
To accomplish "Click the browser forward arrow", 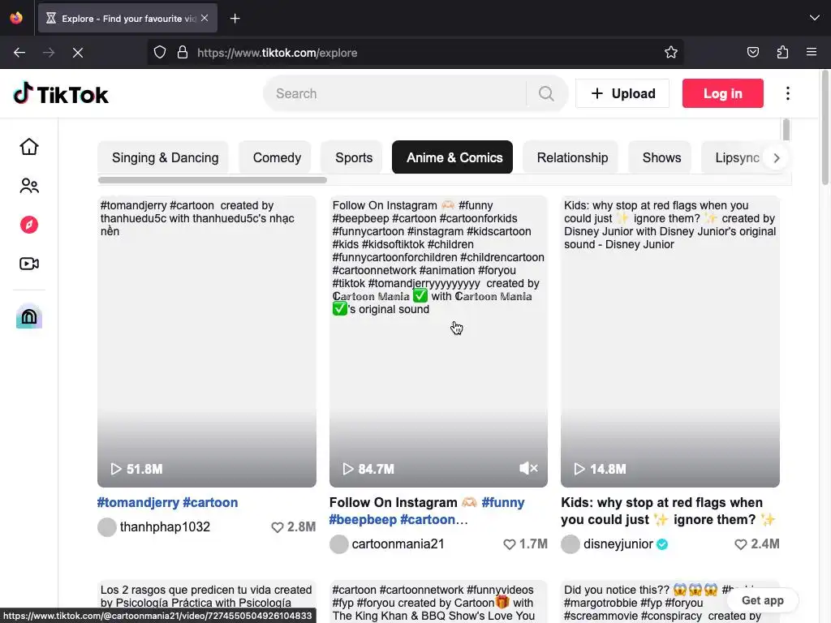I will pyautogui.click(x=49, y=53).
